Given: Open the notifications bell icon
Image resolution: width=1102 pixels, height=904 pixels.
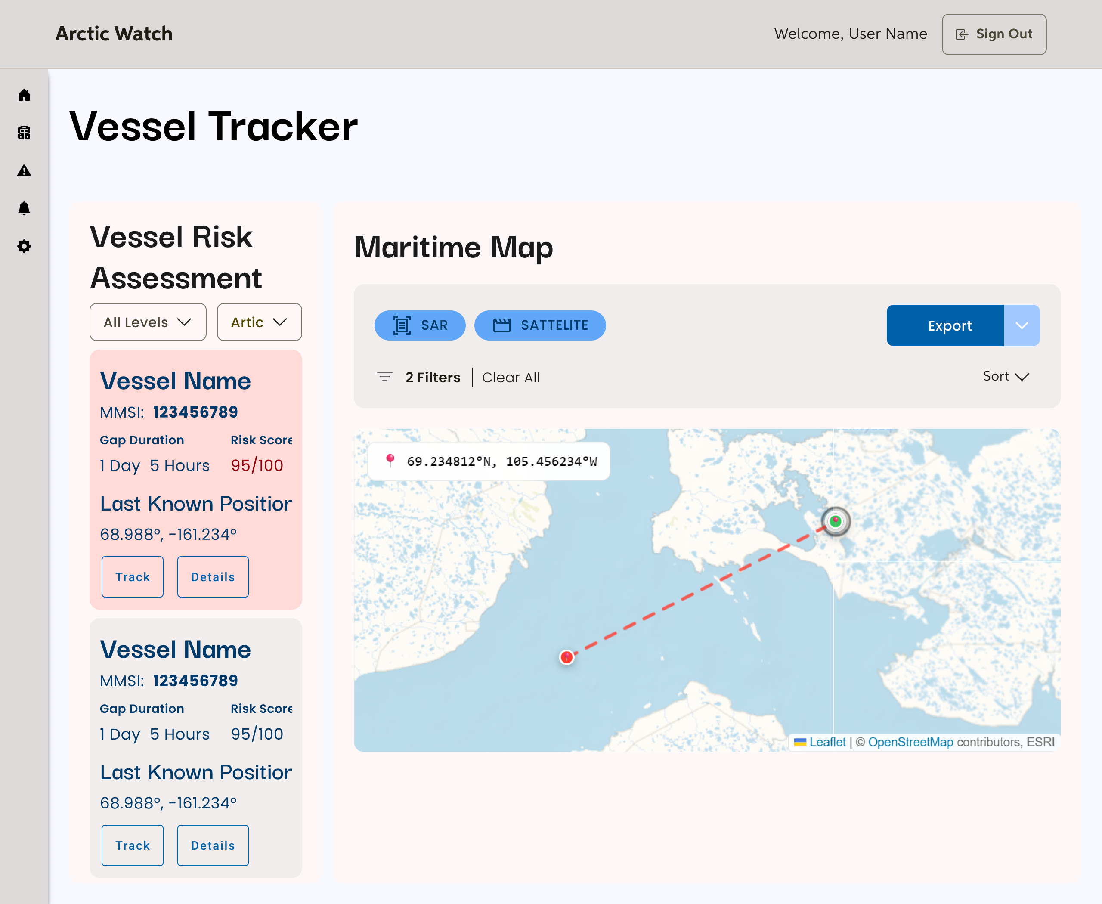Looking at the screenshot, I should (24, 208).
